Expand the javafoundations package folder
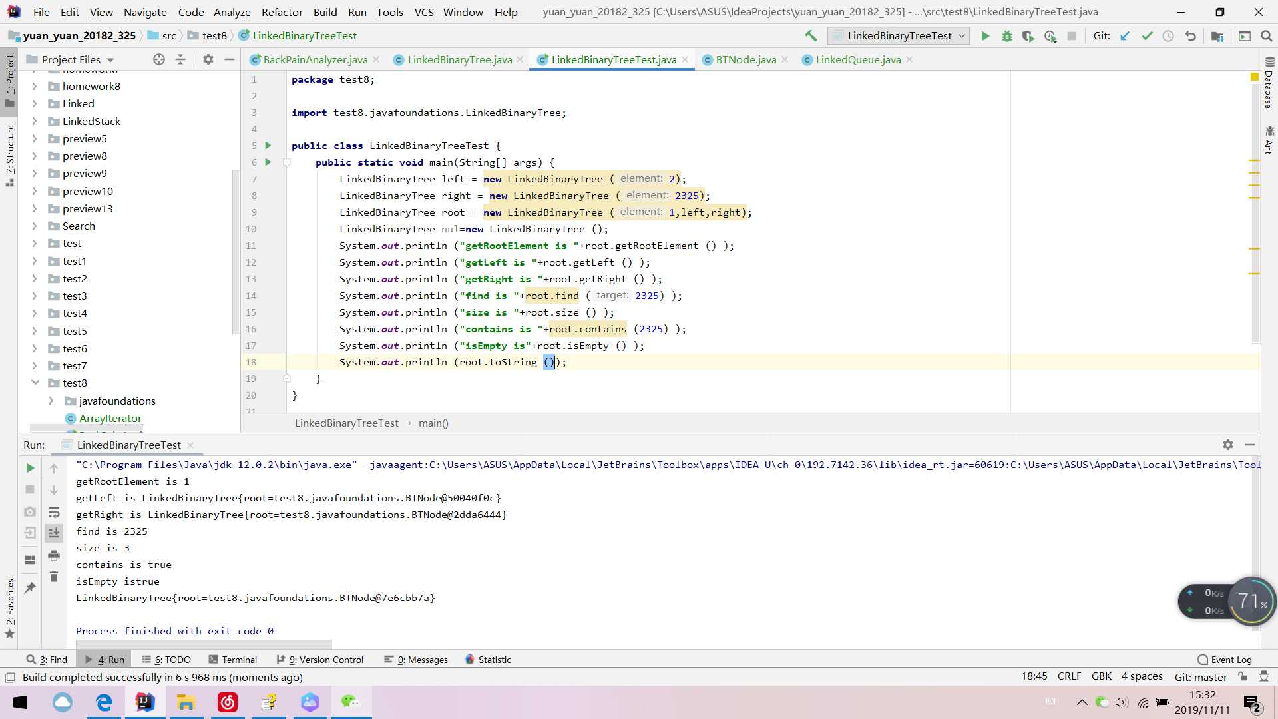The height and width of the screenshot is (719, 1278). [x=51, y=400]
